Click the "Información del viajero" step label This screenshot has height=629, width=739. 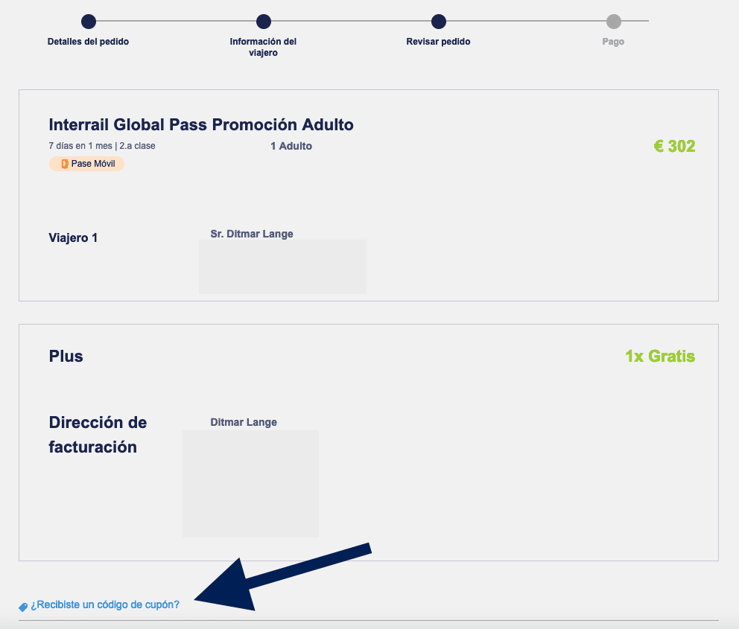[263, 47]
